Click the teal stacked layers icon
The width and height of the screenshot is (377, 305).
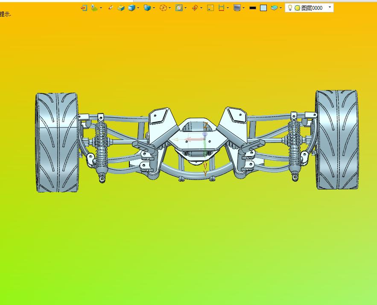click(x=274, y=8)
